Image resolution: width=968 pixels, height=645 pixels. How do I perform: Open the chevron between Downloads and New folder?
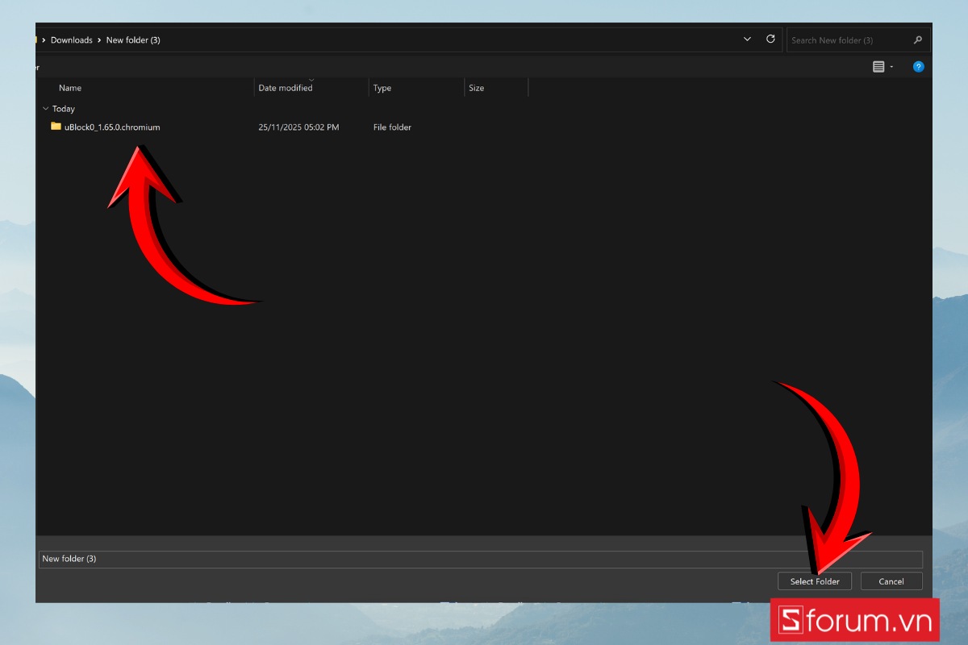click(x=99, y=40)
